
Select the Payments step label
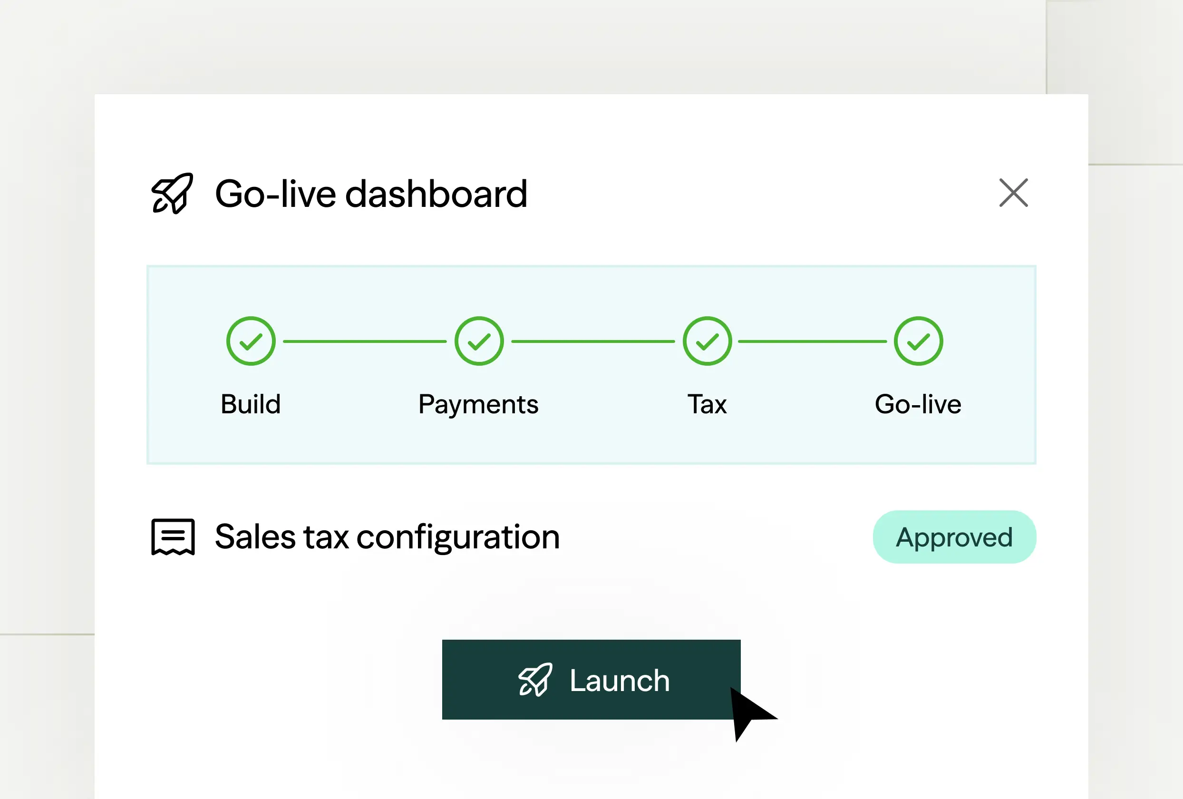[x=478, y=404]
